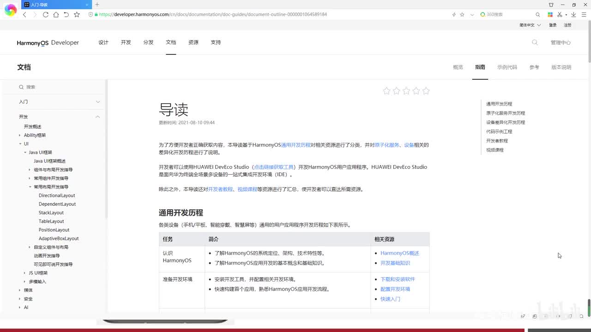Reload the page with the refresh icon
591x332 pixels.
pyautogui.click(x=46, y=14)
